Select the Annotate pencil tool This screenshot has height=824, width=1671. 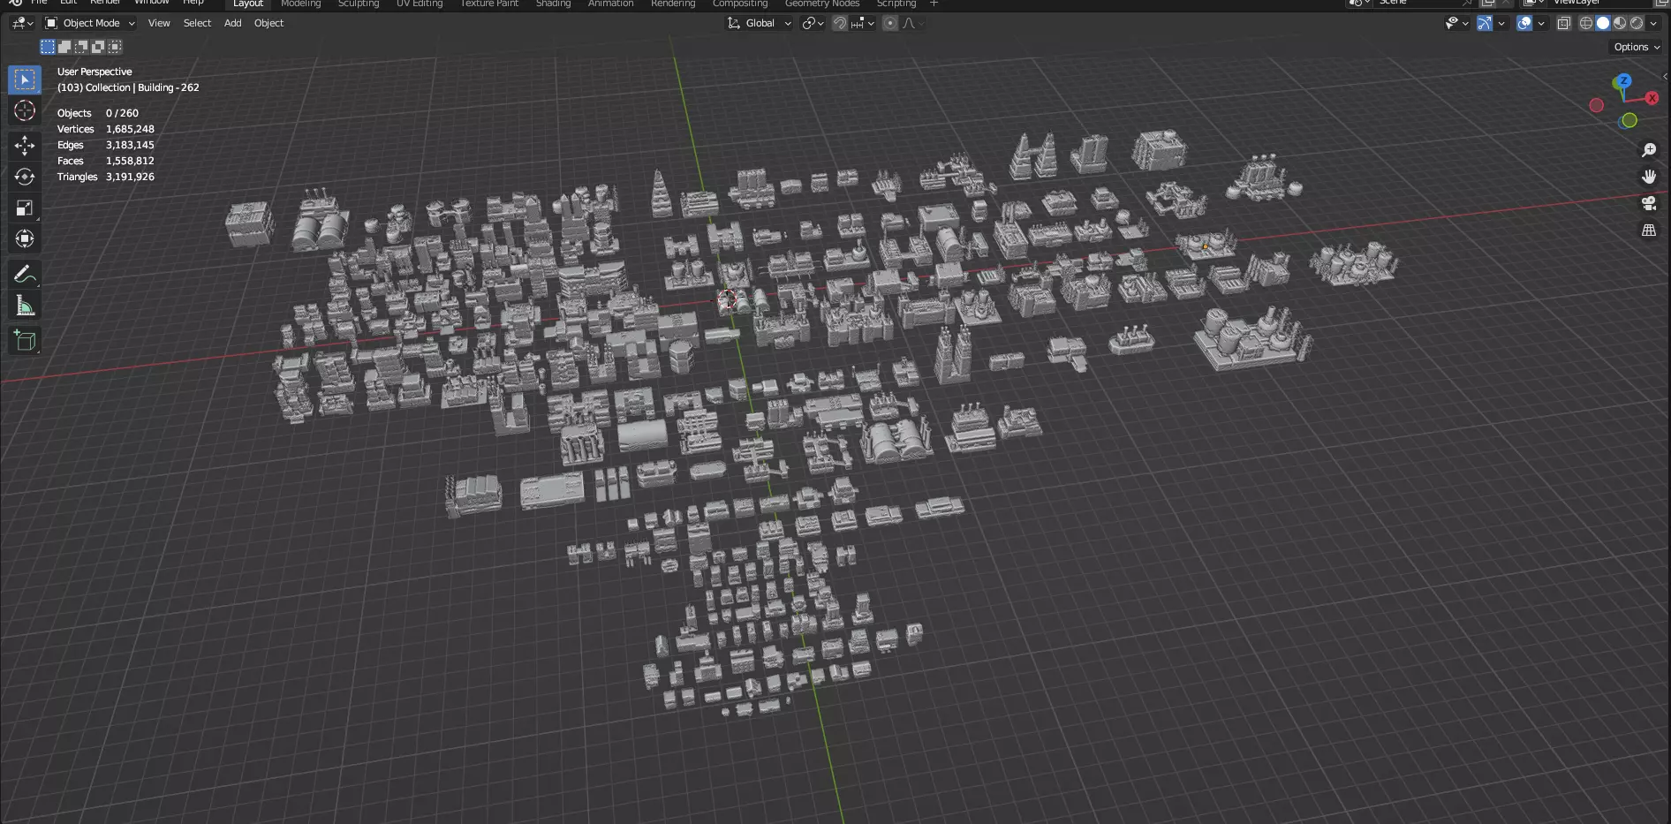click(25, 275)
